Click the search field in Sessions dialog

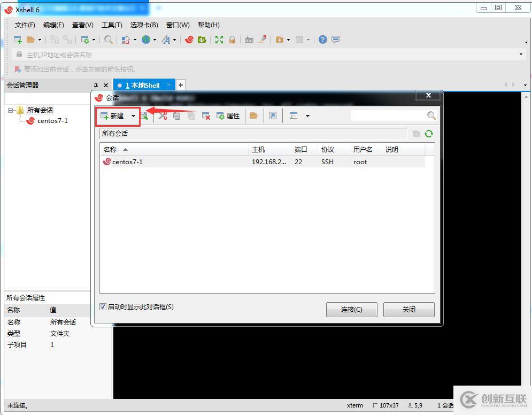coord(389,116)
